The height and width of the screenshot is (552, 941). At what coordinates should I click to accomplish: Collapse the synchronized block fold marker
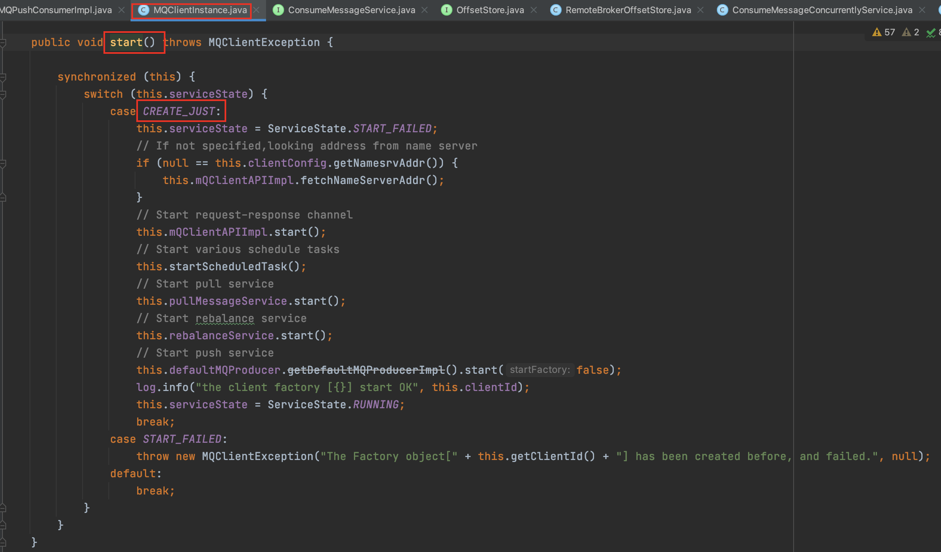(x=3, y=77)
